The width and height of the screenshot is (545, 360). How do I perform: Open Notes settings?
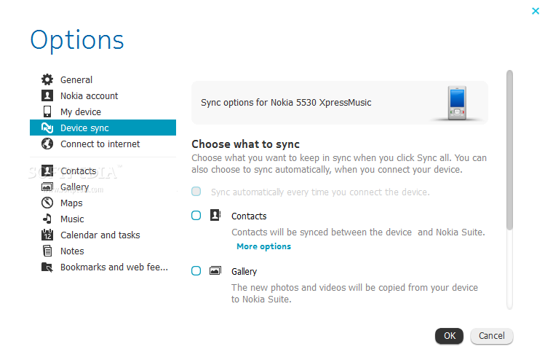point(103,251)
